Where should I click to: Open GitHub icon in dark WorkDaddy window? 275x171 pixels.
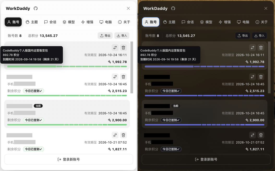click(173, 8)
